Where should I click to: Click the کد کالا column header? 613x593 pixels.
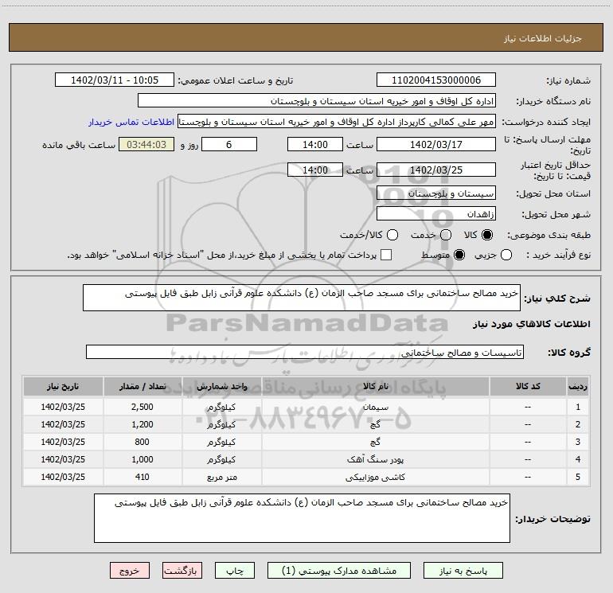528,386
